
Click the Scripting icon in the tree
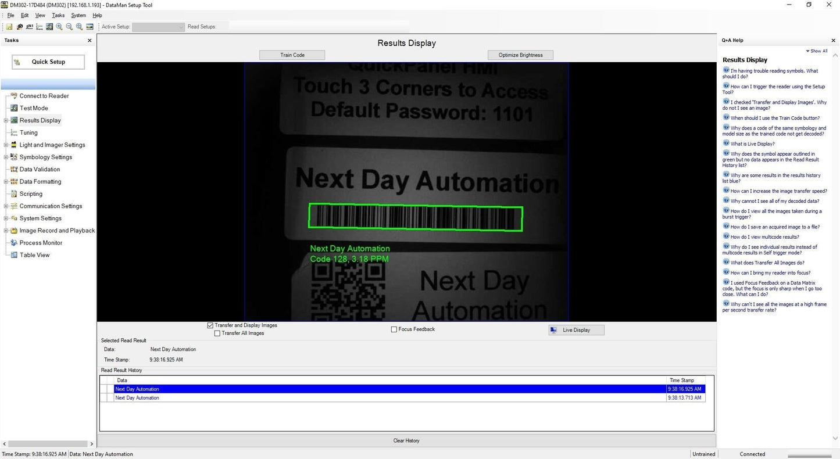point(14,193)
